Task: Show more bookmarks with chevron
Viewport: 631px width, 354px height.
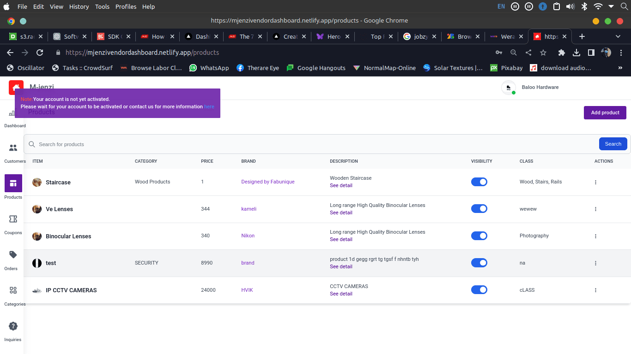Action: [620, 68]
